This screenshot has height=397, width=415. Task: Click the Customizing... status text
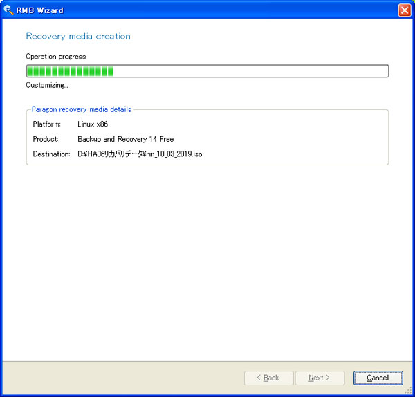click(x=46, y=86)
